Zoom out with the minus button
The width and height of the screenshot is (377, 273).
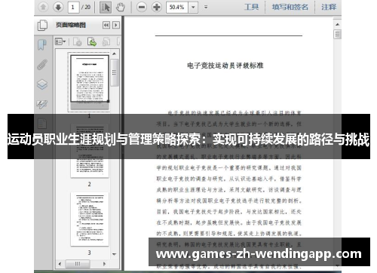point(142,7)
